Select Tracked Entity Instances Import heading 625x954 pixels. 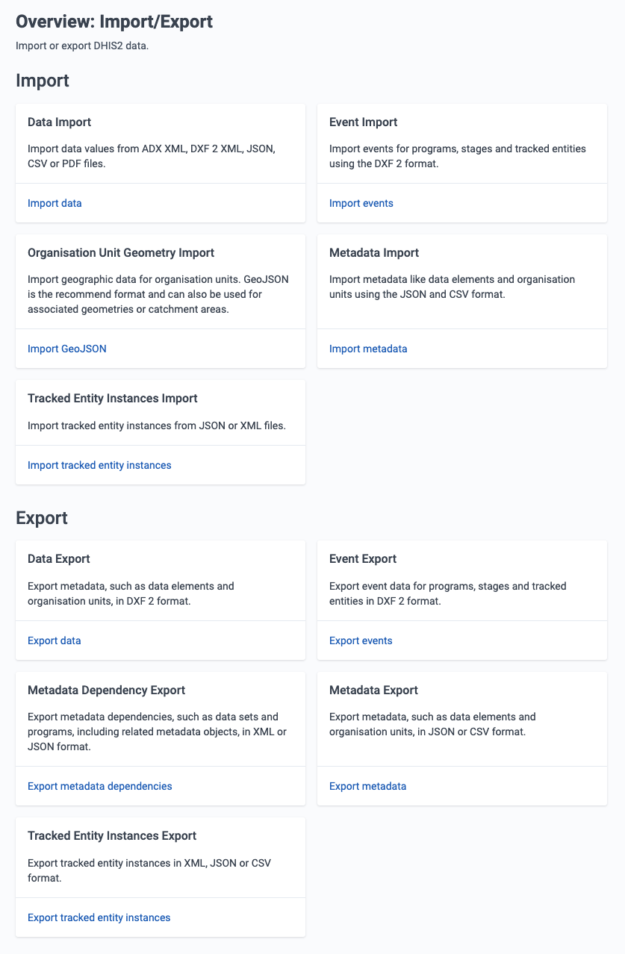tap(113, 399)
